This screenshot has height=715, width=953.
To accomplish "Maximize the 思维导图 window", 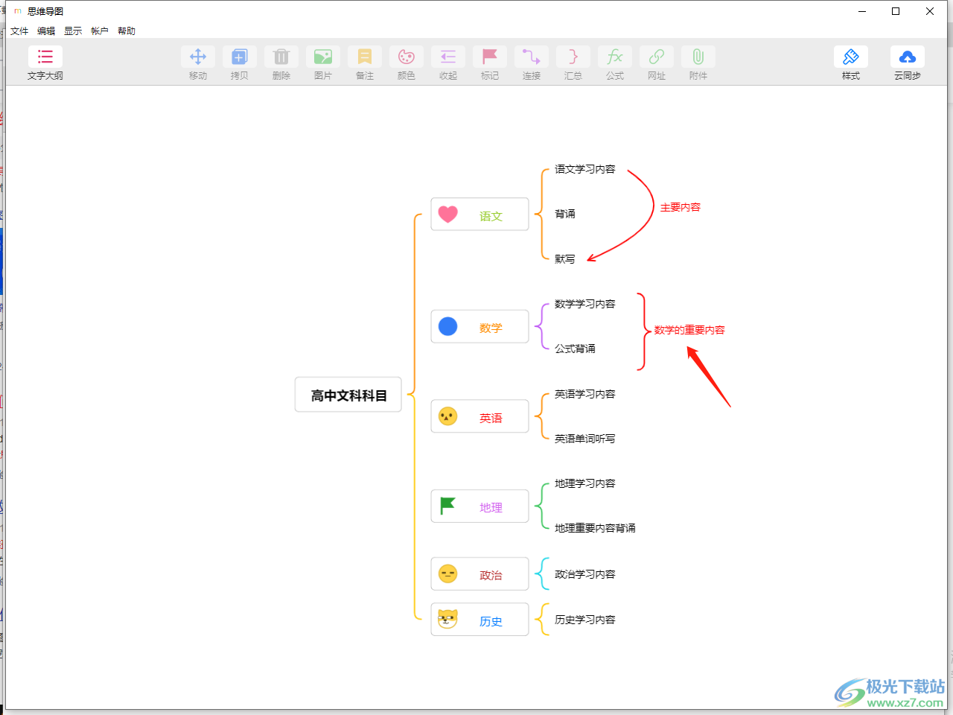I will (x=896, y=11).
